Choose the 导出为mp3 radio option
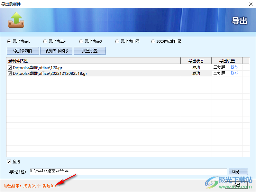Viewport: 256px width, 192px height. click(x=81, y=41)
